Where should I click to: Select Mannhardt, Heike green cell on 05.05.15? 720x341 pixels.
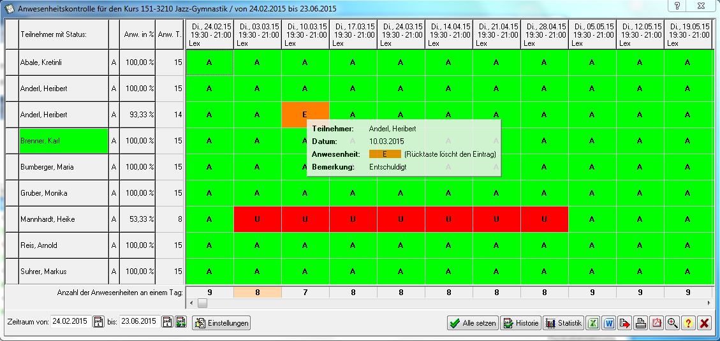(x=592, y=219)
